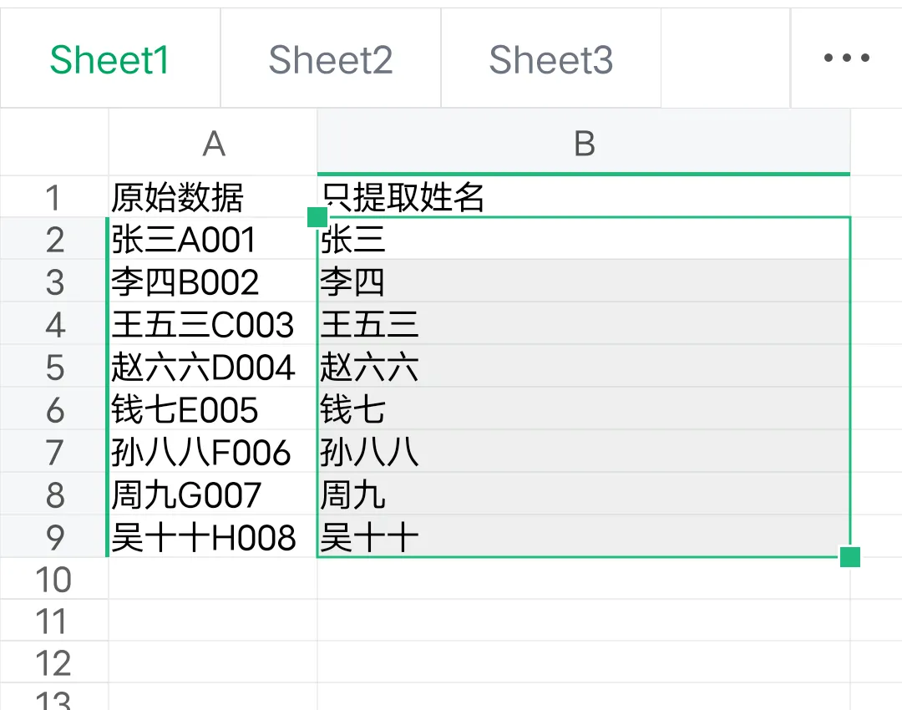Open the three-dots more sheets menu
This screenshot has height=710, width=902.
846,58
